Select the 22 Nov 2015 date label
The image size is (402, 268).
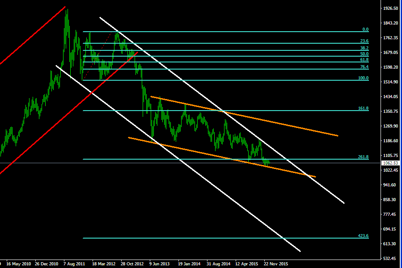275,264
